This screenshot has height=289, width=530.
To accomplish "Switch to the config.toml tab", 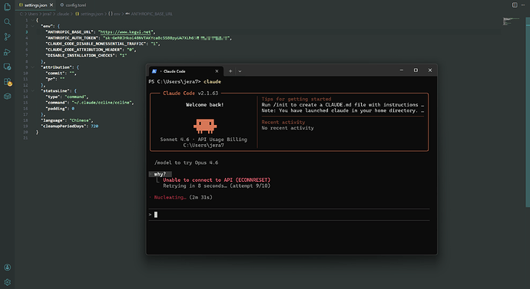I will tap(73, 5).
